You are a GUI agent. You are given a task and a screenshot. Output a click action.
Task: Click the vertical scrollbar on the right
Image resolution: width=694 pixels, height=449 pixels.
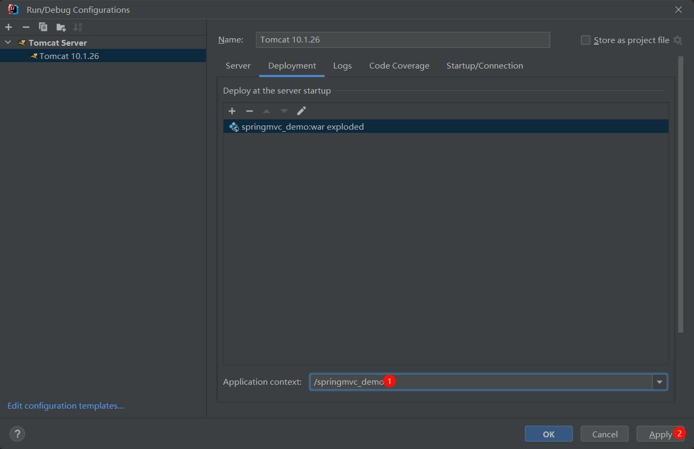[x=681, y=194]
